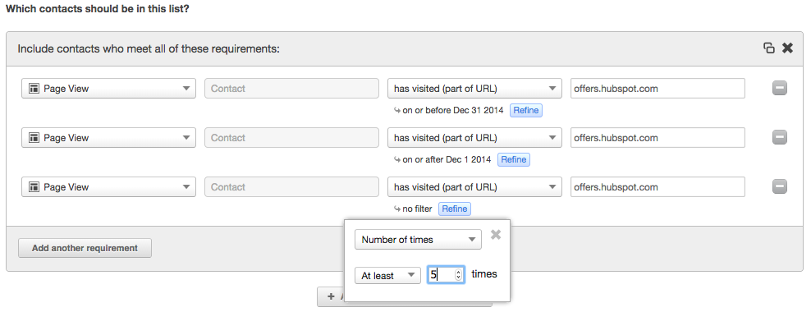
Task: Remove the second Page View requirement row
Action: pyautogui.click(x=780, y=138)
